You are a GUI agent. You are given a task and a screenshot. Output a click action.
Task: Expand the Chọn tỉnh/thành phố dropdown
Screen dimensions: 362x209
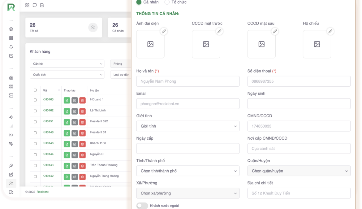[188, 171]
